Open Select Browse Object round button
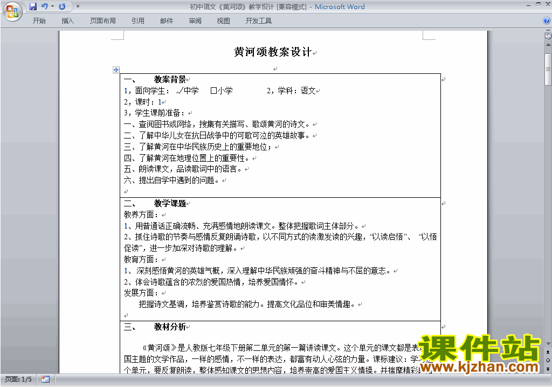Viewport: 552px width, 387px height. [548, 360]
